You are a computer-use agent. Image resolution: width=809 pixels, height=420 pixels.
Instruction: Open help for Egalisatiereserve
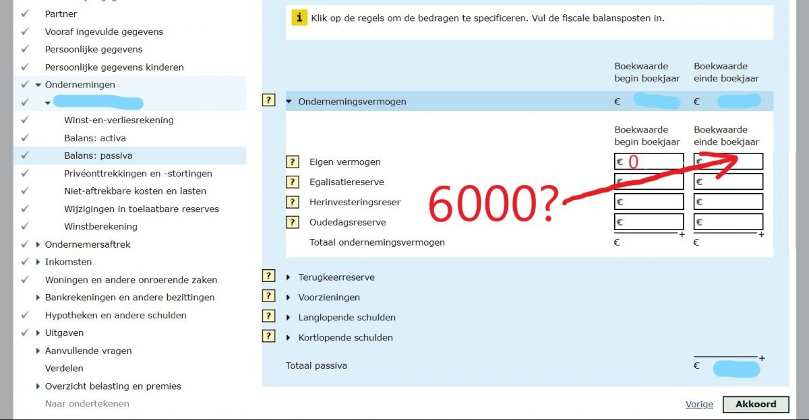pos(293,182)
